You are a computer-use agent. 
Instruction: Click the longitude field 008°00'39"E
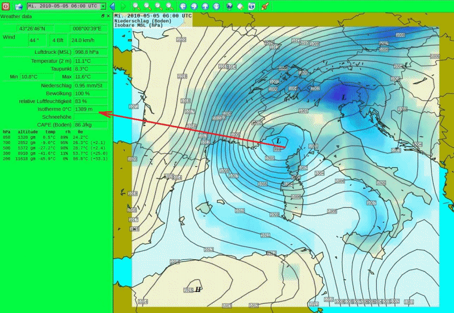tap(86, 28)
